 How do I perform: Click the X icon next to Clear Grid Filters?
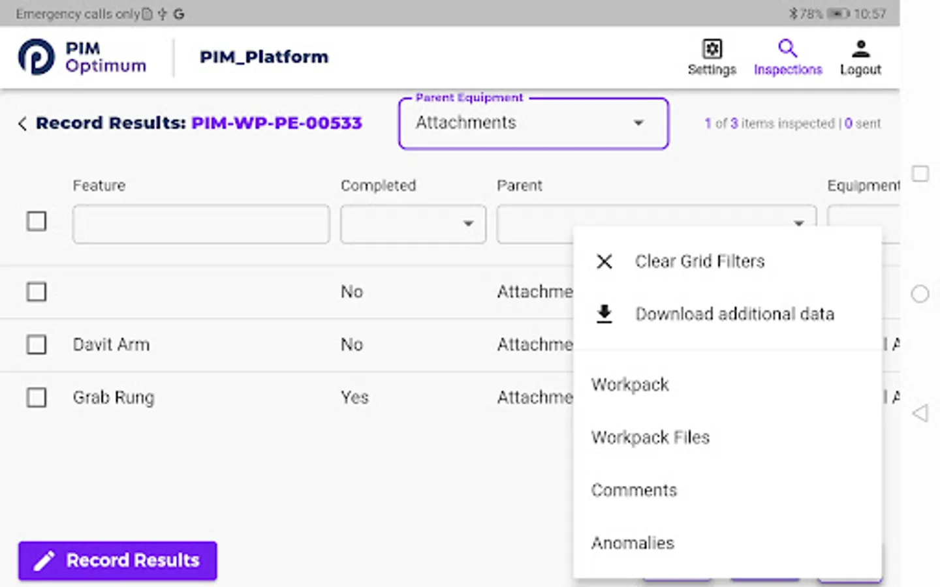pyautogui.click(x=604, y=261)
